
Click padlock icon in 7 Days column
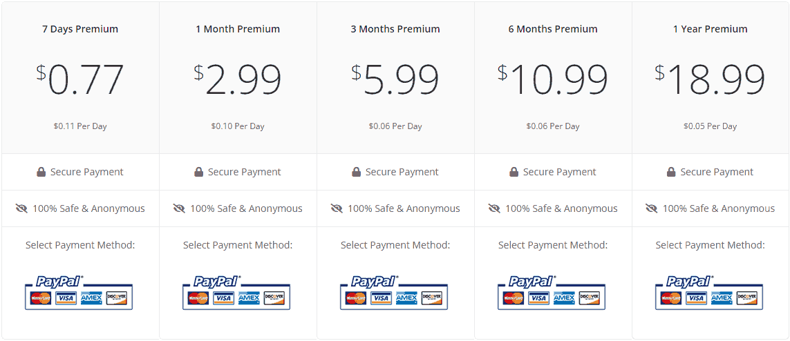pyautogui.click(x=41, y=172)
